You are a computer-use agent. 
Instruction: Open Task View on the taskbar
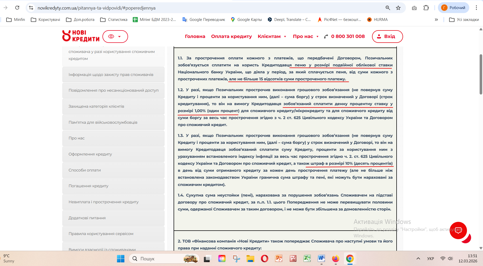click(x=207, y=259)
